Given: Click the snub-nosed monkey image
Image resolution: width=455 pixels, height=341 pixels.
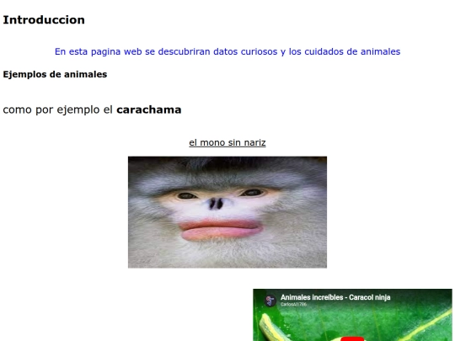Looking at the screenshot, I should [227, 212].
